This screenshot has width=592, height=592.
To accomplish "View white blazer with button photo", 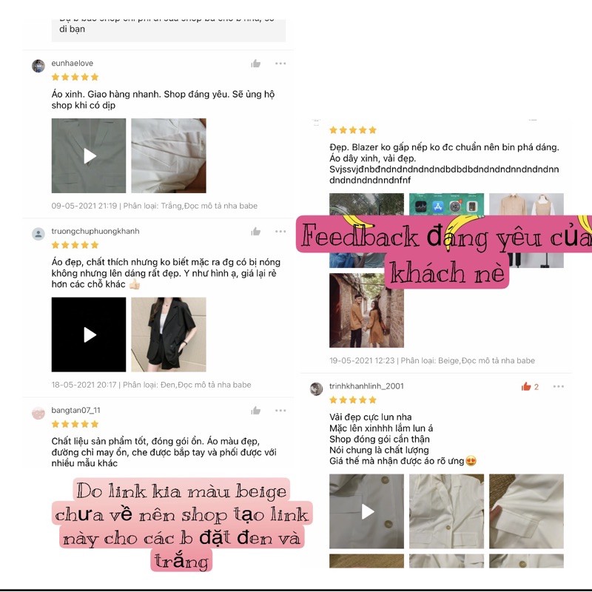I will click(447, 511).
